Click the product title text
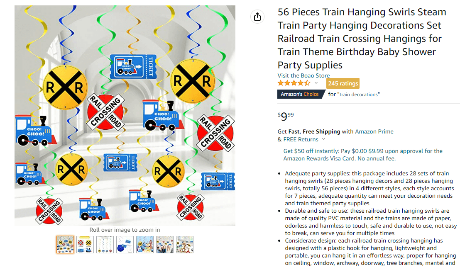Screen dimensions: 460x267 362,39
